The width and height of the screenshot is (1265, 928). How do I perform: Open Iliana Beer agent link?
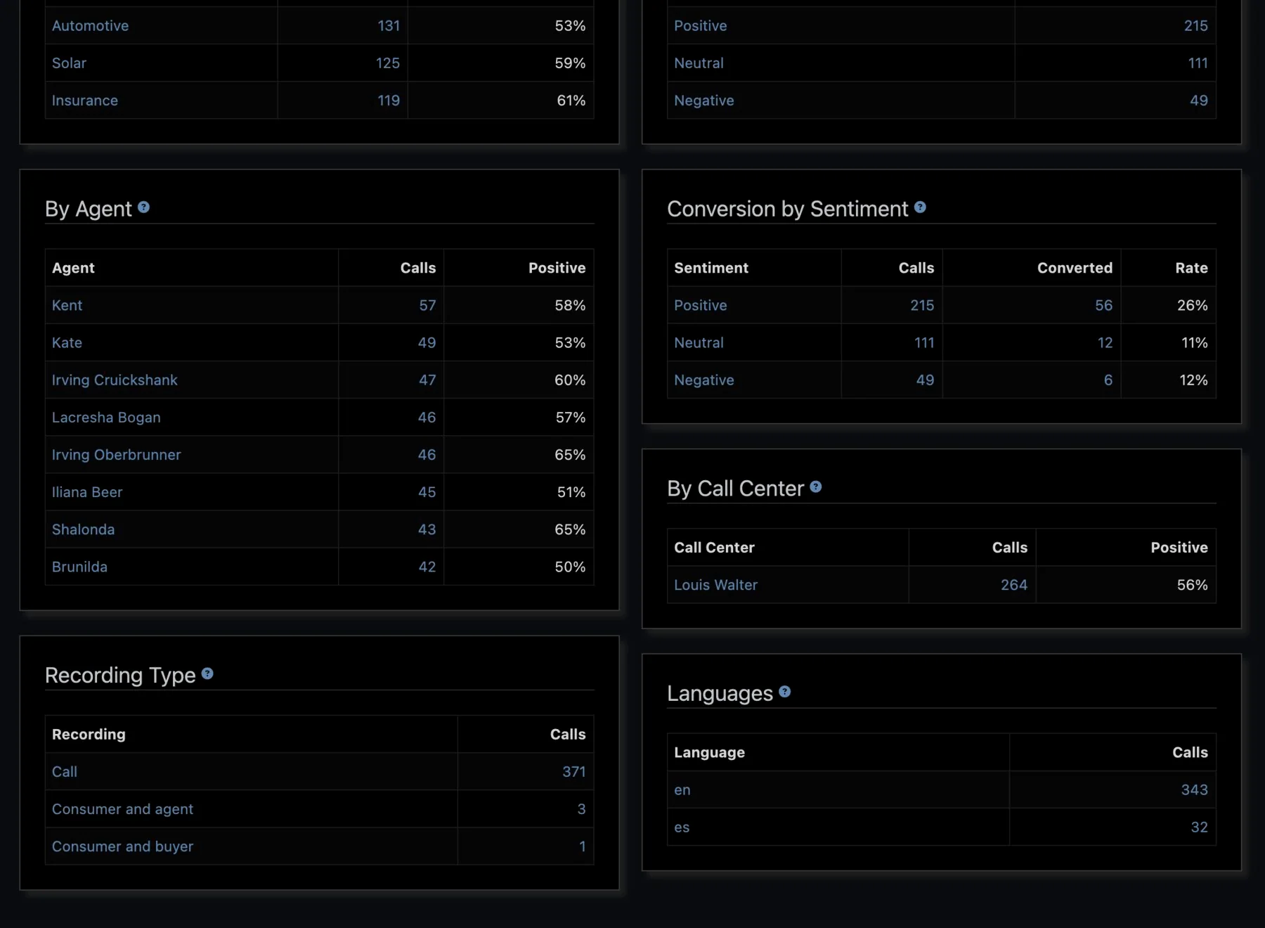(x=87, y=492)
